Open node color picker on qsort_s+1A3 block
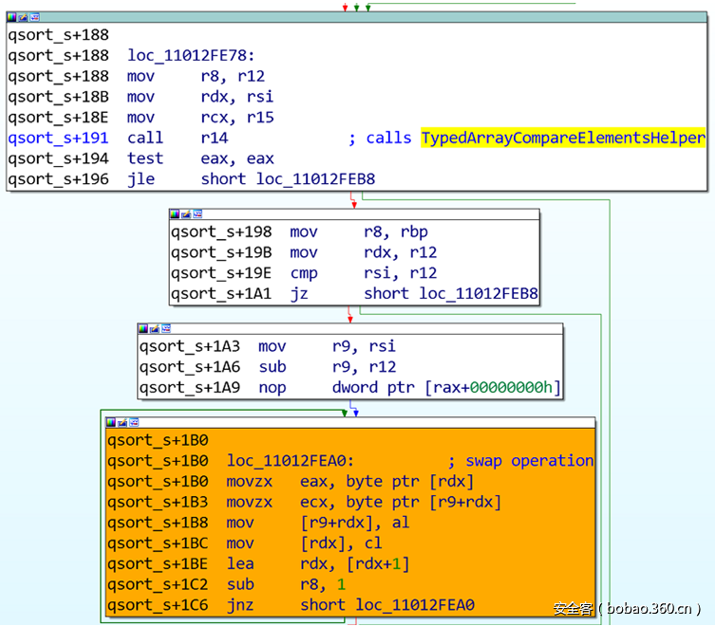Screen dimensions: 715x626 point(143,328)
